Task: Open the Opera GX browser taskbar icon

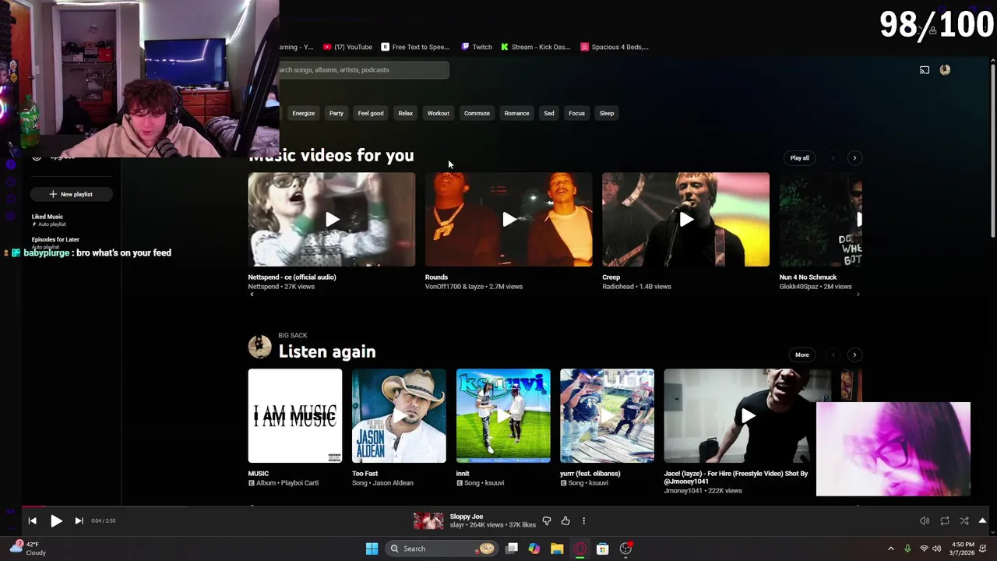Action: (x=580, y=549)
